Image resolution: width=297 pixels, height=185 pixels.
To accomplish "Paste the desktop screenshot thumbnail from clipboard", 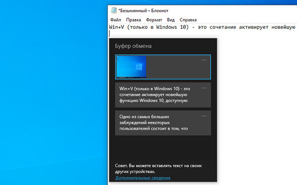I will (131, 67).
